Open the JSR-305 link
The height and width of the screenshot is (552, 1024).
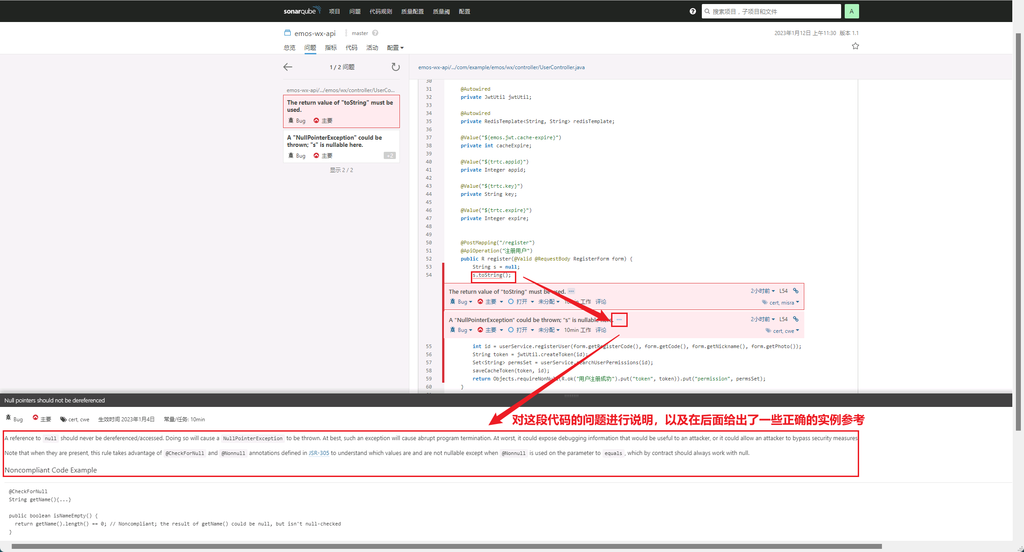click(319, 453)
